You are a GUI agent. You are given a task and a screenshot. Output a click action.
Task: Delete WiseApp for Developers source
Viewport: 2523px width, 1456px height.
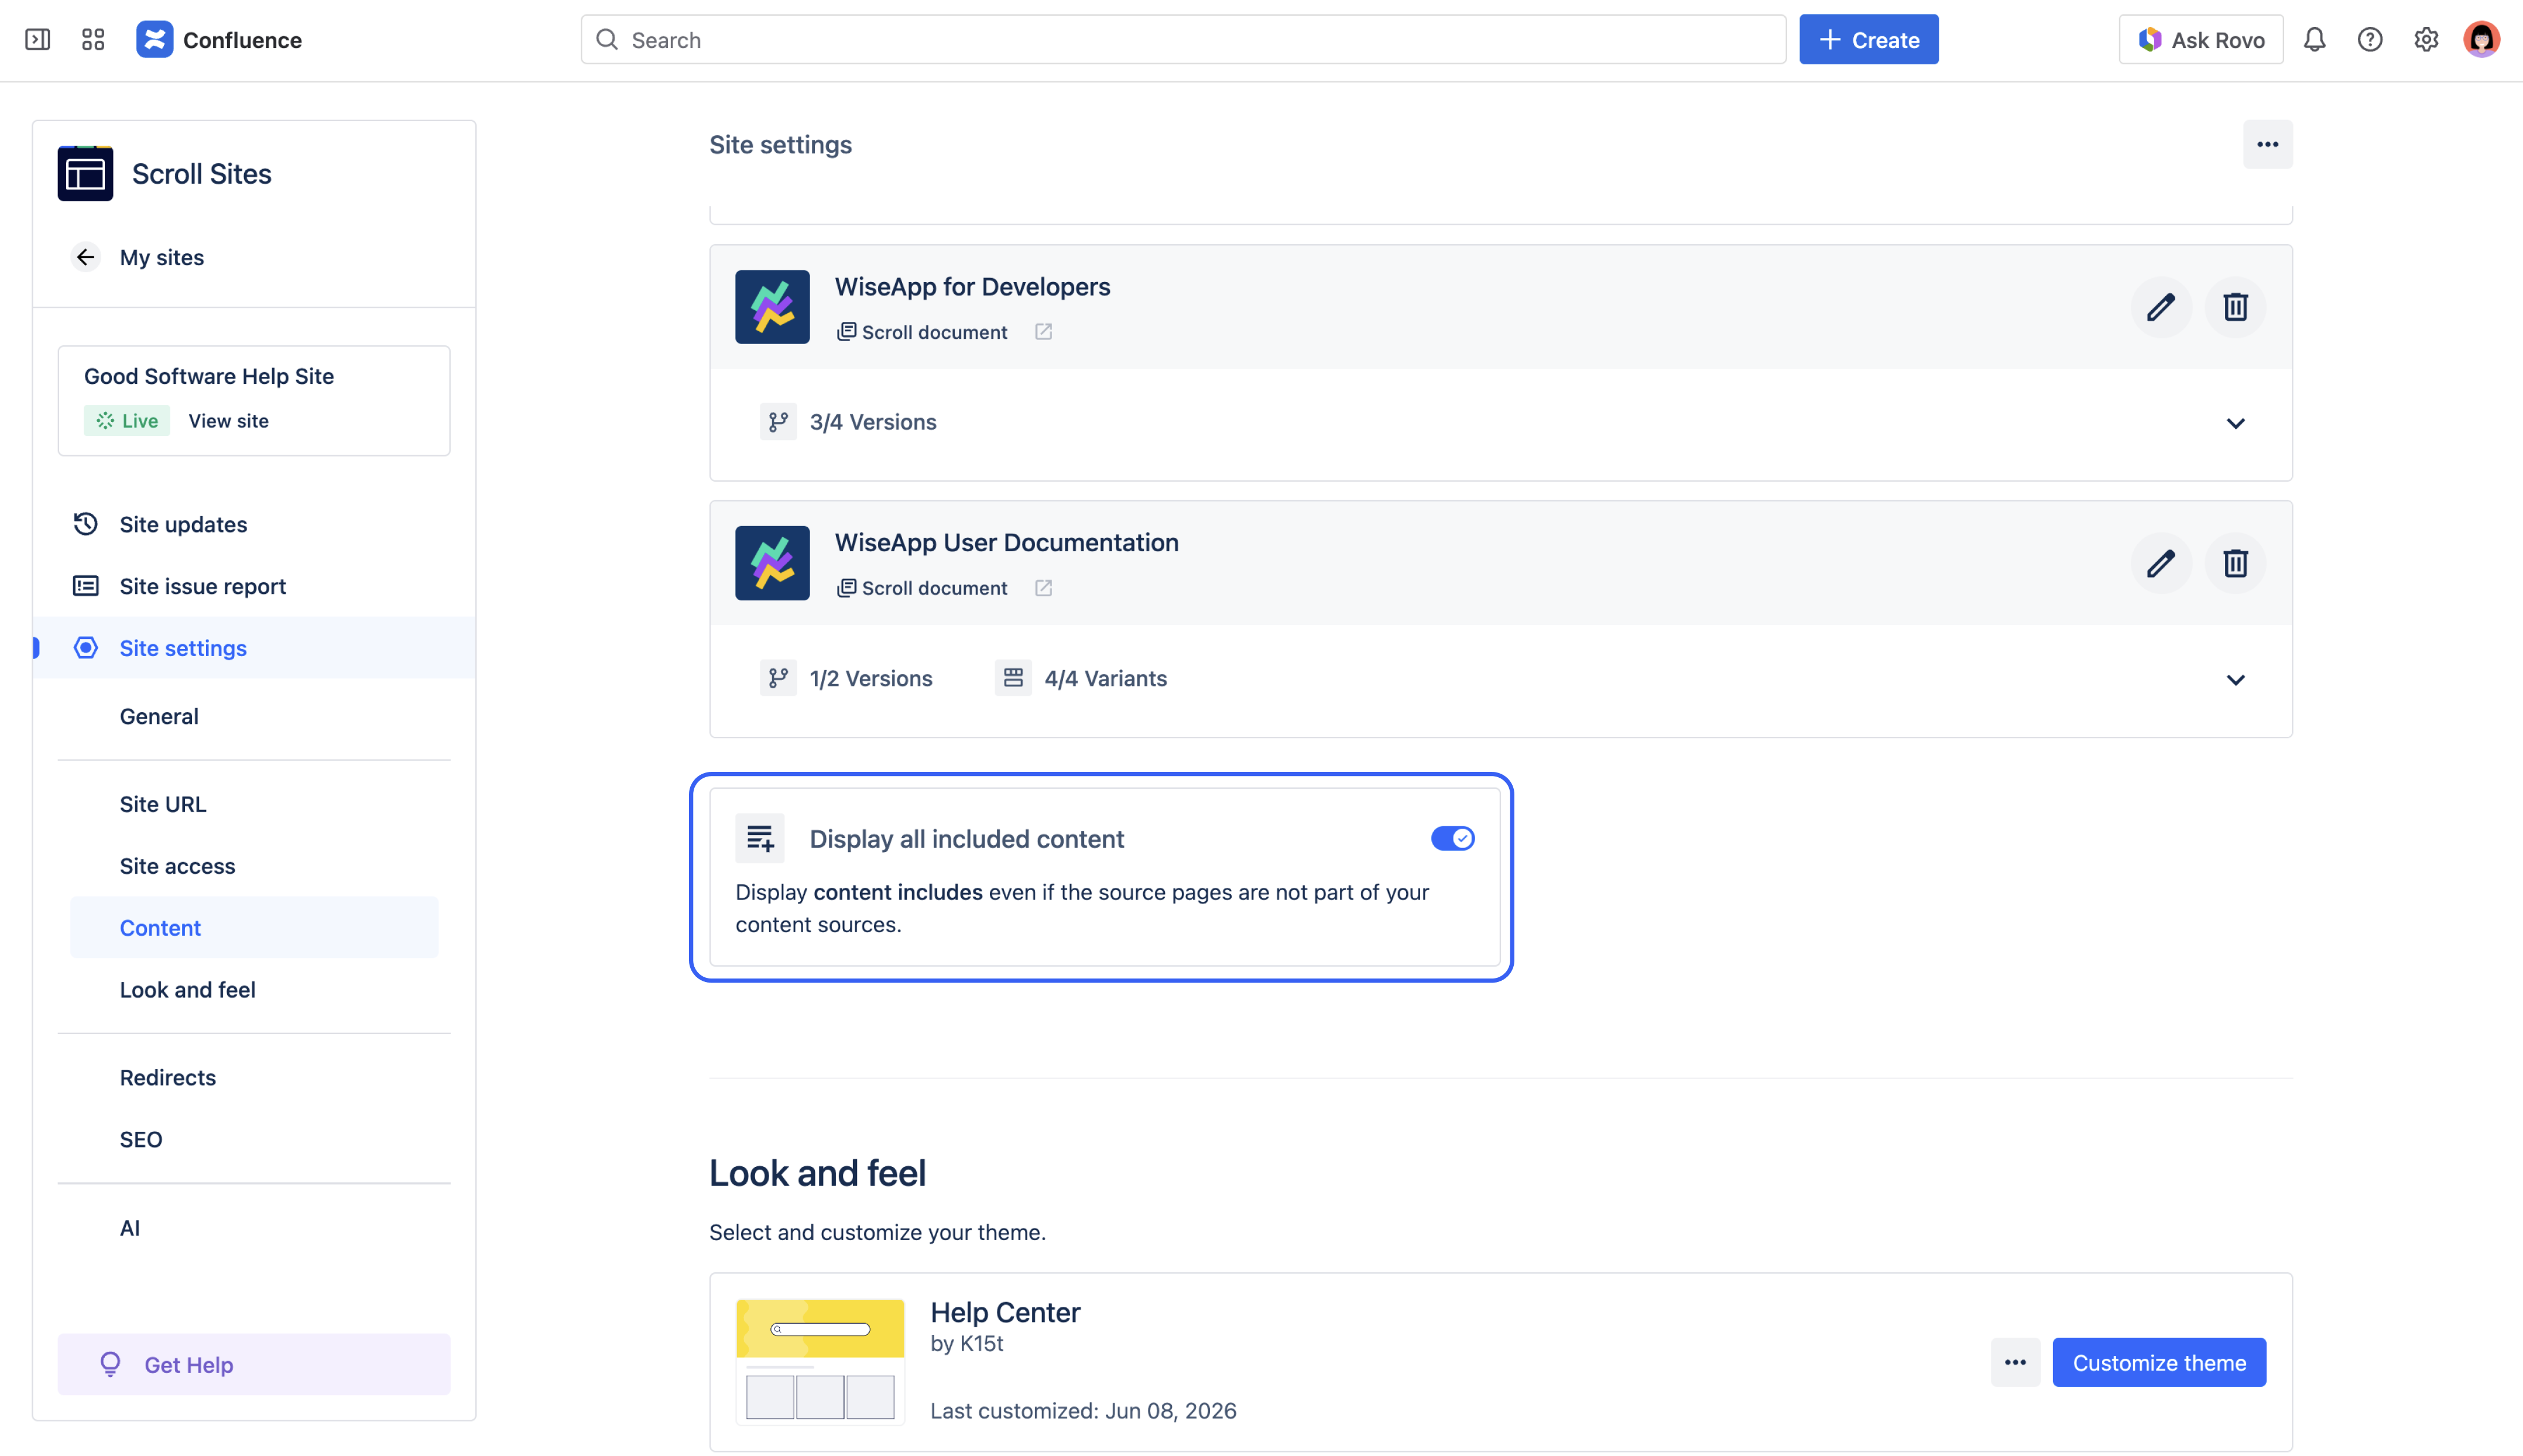point(2235,307)
